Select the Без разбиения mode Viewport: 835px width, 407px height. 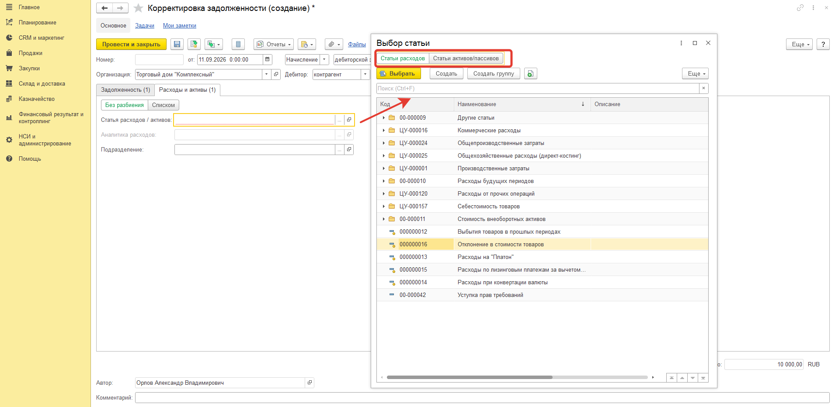click(125, 105)
